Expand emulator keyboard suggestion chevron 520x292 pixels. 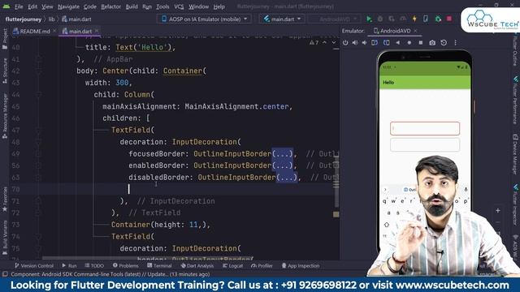tap(385, 190)
